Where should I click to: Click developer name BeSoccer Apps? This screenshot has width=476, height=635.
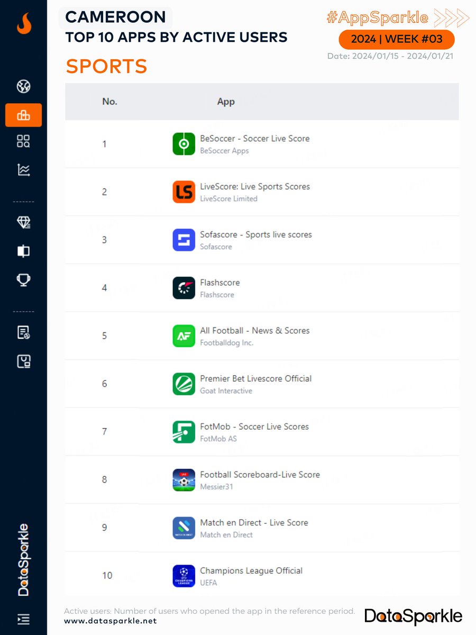click(x=224, y=151)
